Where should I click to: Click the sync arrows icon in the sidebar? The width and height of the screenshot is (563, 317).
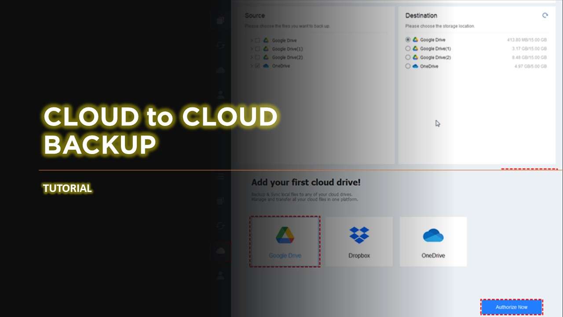[220, 226]
